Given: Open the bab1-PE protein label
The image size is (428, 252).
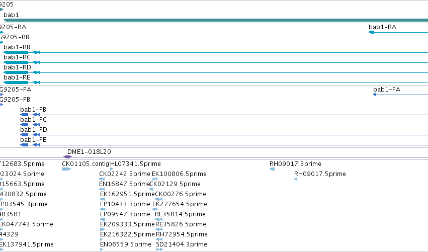Looking at the screenshot, I should pos(33,140).
